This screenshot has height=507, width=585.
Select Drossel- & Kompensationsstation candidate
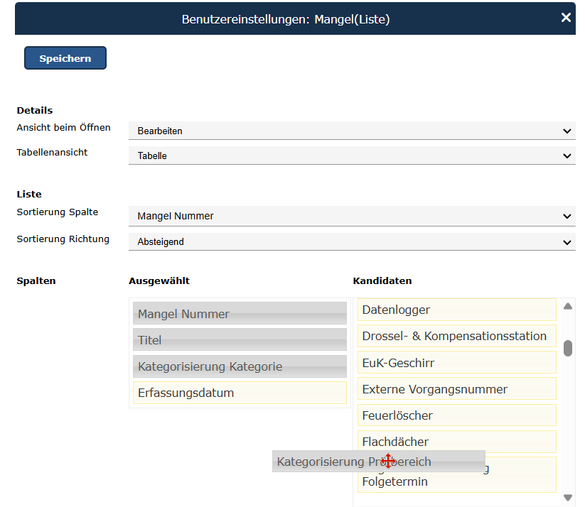tap(456, 336)
